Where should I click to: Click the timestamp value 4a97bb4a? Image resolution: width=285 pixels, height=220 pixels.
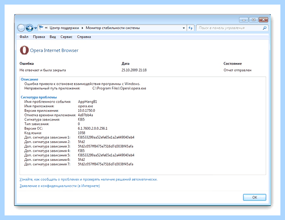click(x=85, y=115)
